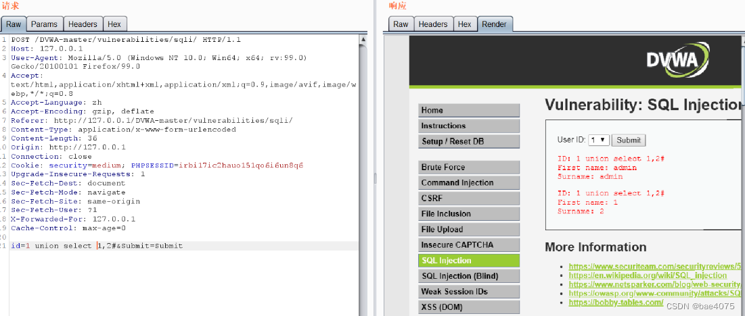The width and height of the screenshot is (745, 316).
Task: Click the Content-Length: 36 line
Action: coord(53,138)
